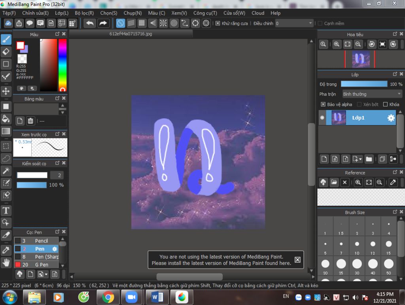Open the Pha trộn blending mode dropdown
Image resolution: width=405 pixels, height=305 pixels.
(x=372, y=94)
